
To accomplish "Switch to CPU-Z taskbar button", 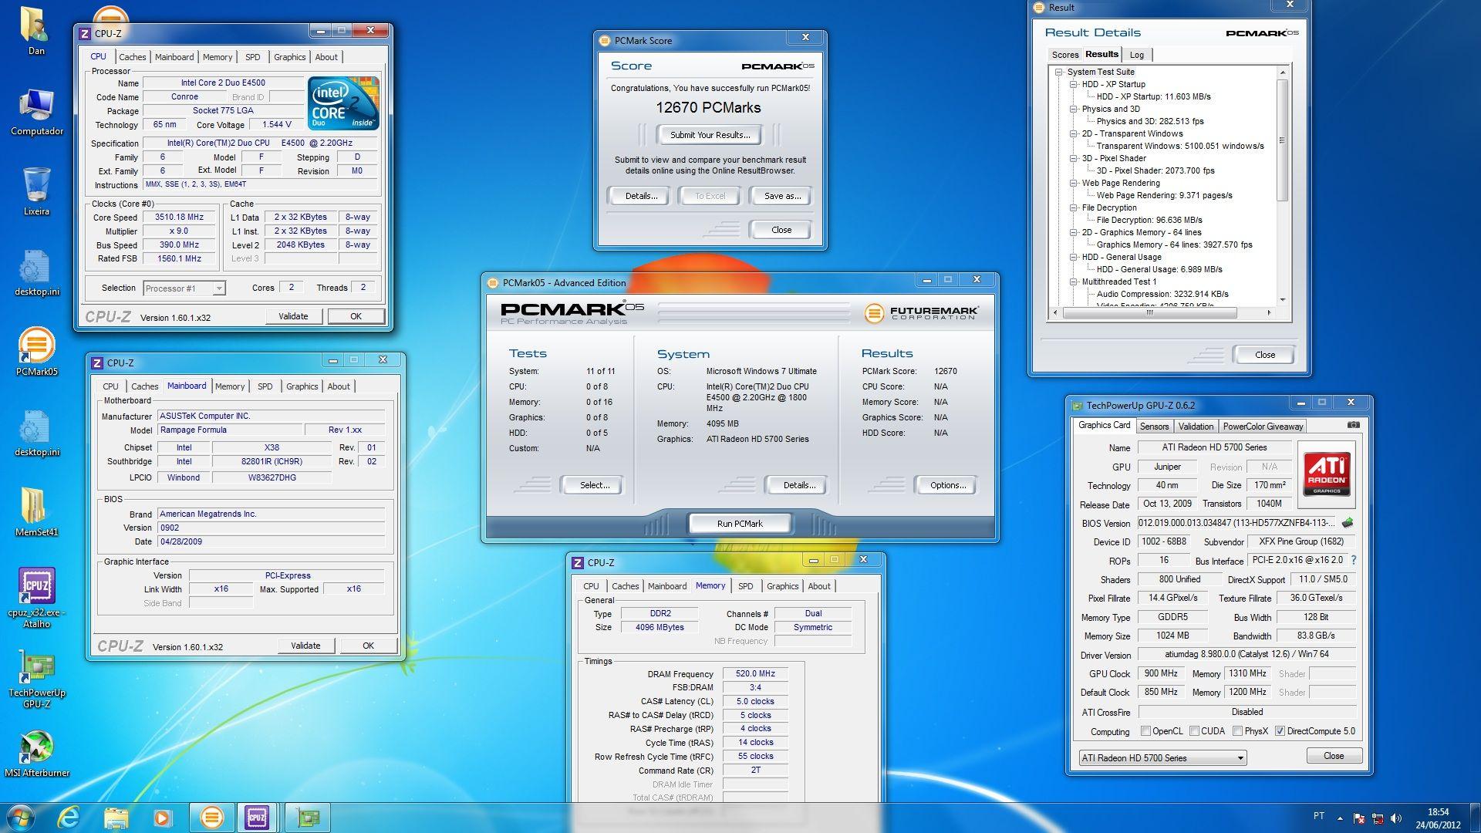I will [258, 818].
